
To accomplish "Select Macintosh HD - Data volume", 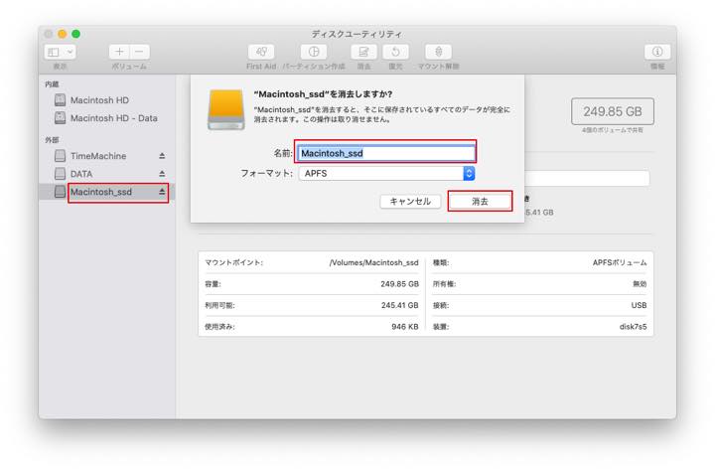I will coord(113,118).
